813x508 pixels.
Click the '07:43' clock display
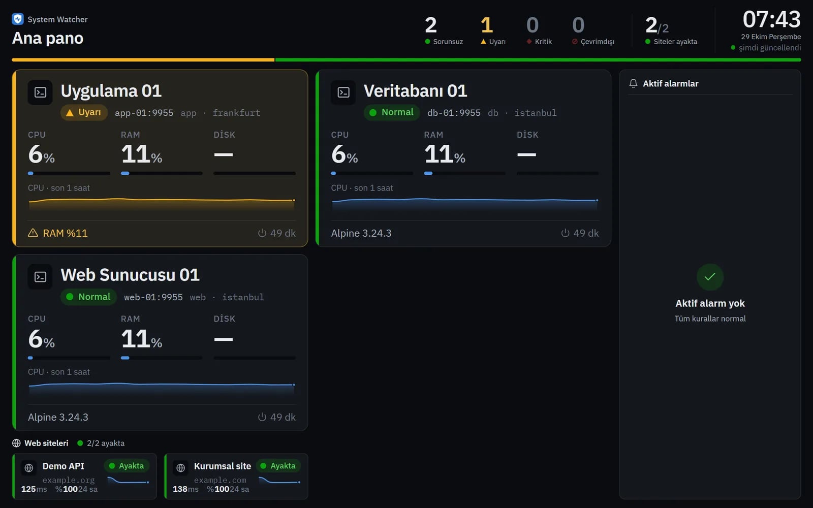tap(771, 20)
